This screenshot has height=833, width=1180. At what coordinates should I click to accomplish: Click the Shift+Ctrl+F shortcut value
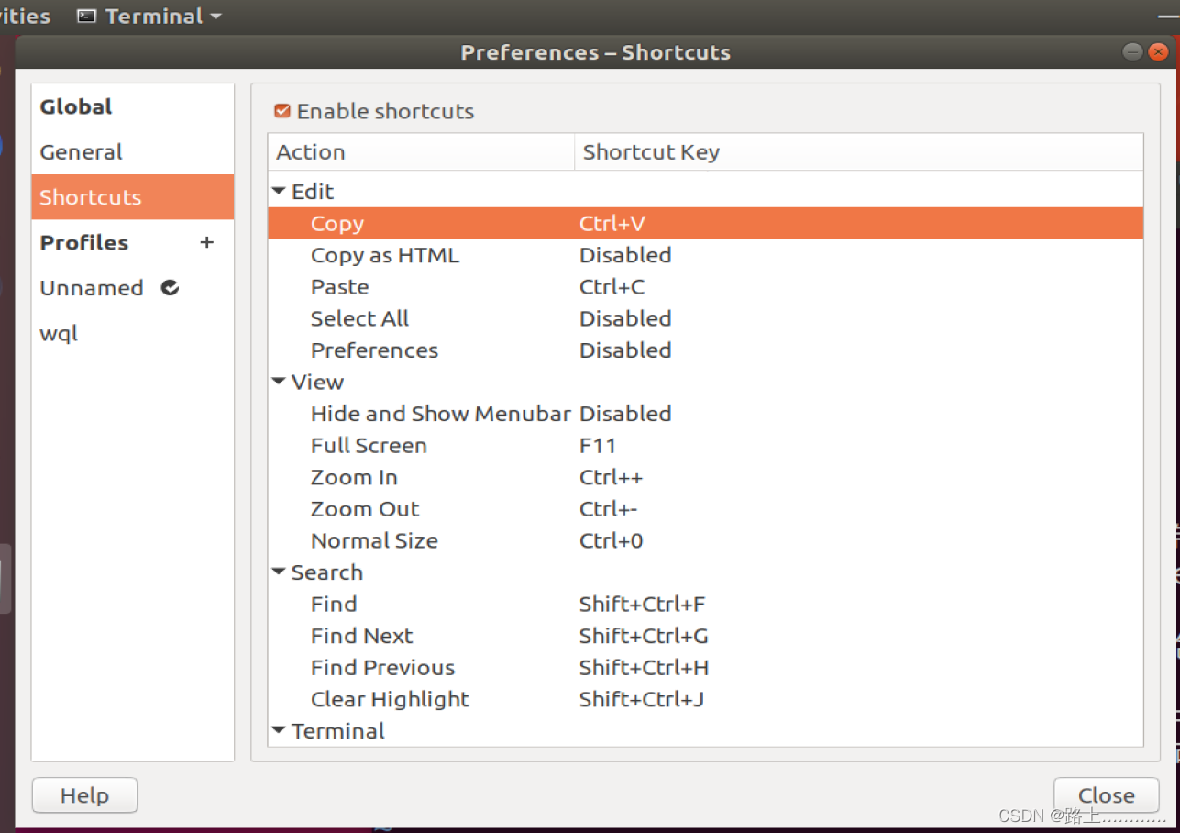642,605
